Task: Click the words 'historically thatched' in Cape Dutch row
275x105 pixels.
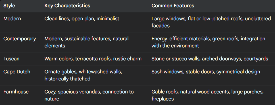Action: 67,79
